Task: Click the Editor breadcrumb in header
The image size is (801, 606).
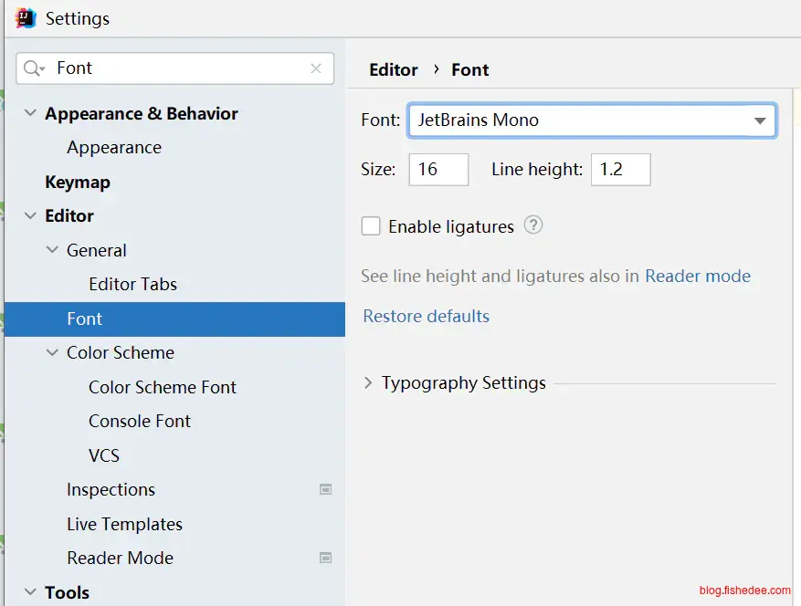Action: (394, 69)
